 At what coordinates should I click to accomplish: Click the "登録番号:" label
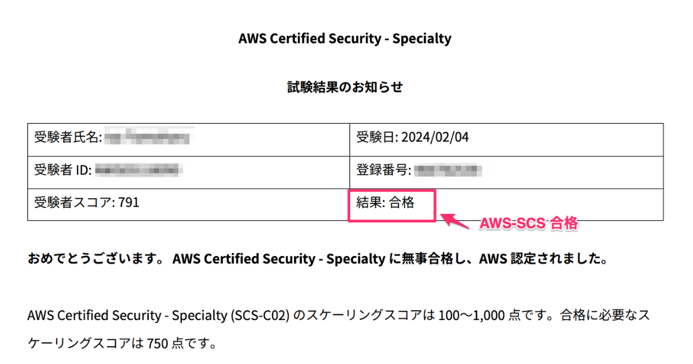tap(383, 170)
